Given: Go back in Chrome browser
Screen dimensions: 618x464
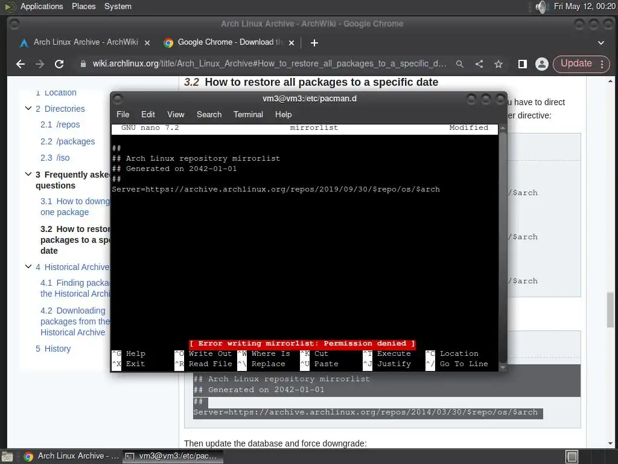Looking at the screenshot, I should [x=20, y=64].
